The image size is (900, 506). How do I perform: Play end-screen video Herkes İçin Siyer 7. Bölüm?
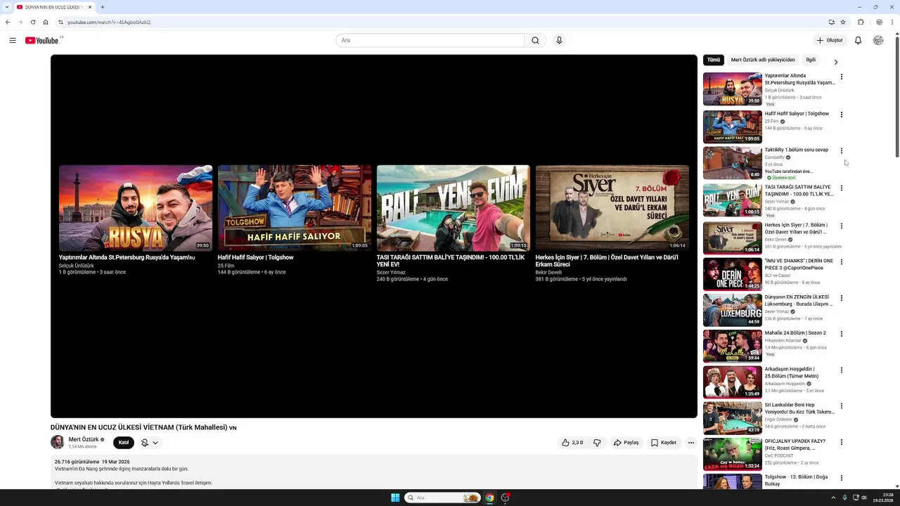point(612,208)
